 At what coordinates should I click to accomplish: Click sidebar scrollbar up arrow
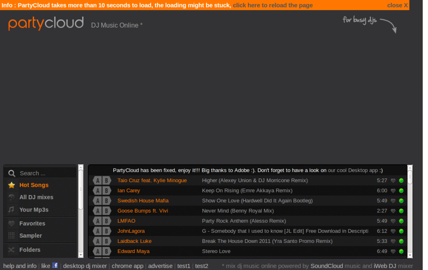pos(81,167)
